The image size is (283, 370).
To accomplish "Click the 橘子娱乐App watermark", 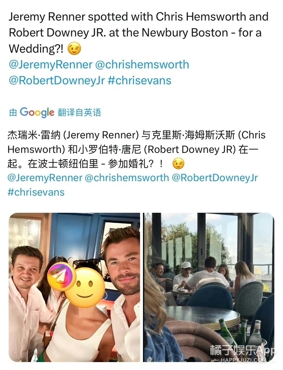I will 241,350.
